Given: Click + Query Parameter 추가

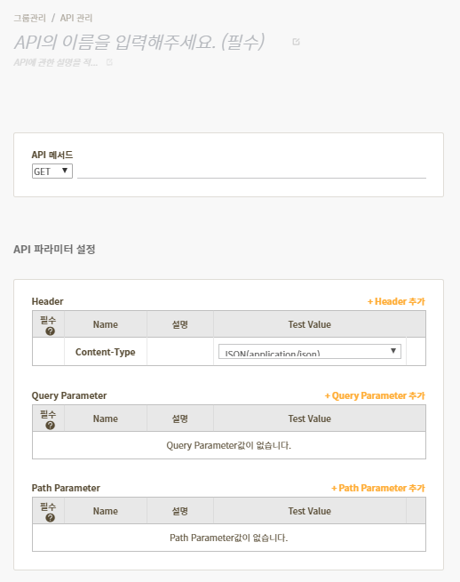Looking at the screenshot, I should pyautogui.click(x=375, y=395).
